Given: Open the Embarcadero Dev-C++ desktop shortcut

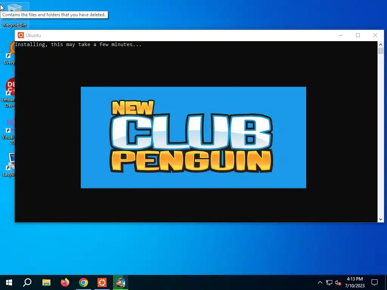Looking at the screenshot, I should [x=8, y=93].
